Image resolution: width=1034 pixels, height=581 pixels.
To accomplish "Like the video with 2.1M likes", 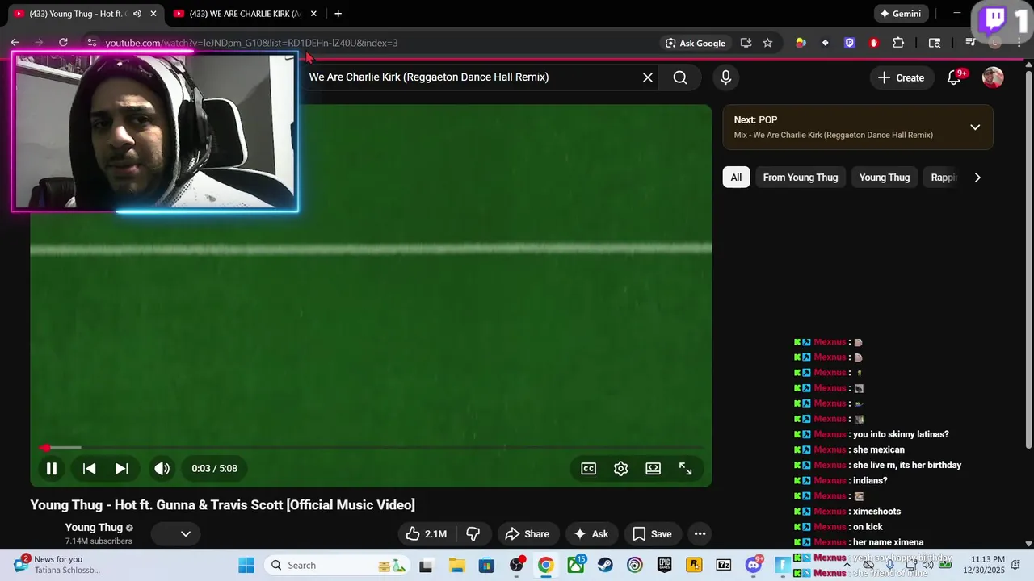I will 427,533.
